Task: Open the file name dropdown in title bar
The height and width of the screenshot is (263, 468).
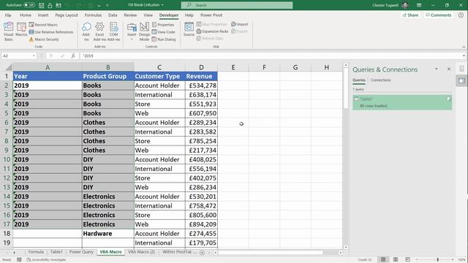Action: tap(162, 5)
